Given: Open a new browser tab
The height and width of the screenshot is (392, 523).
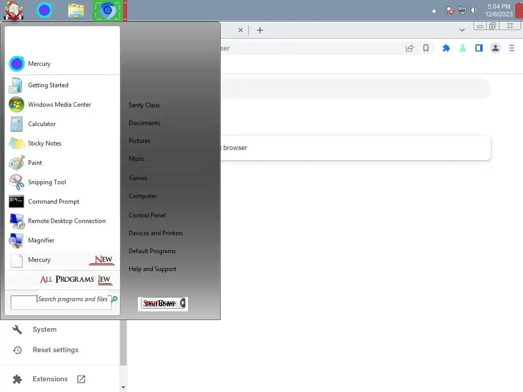Looking at the screenshot, I should point(260,30).
